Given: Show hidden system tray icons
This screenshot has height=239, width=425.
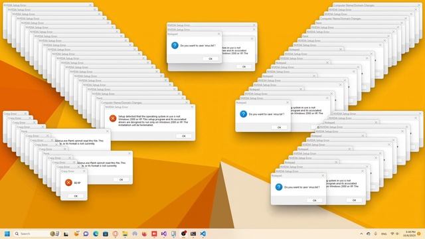Looking at the screenshot, I should pos(361,234).
